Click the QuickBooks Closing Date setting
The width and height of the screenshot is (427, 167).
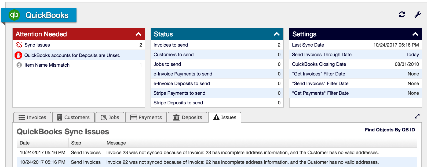(x=355, y=64)
